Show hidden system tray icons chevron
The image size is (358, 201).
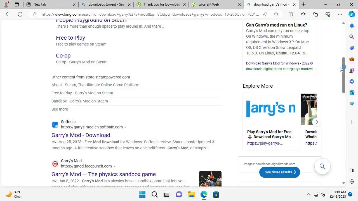tap(308, 195)
